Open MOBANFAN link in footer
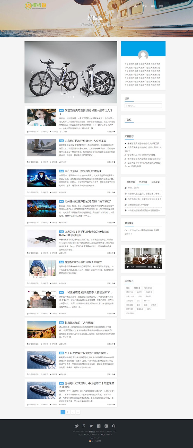 [107, 435]
